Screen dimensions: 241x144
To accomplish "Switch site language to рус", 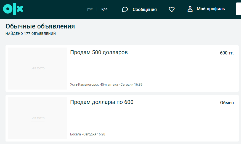I will tap(90, 9).
